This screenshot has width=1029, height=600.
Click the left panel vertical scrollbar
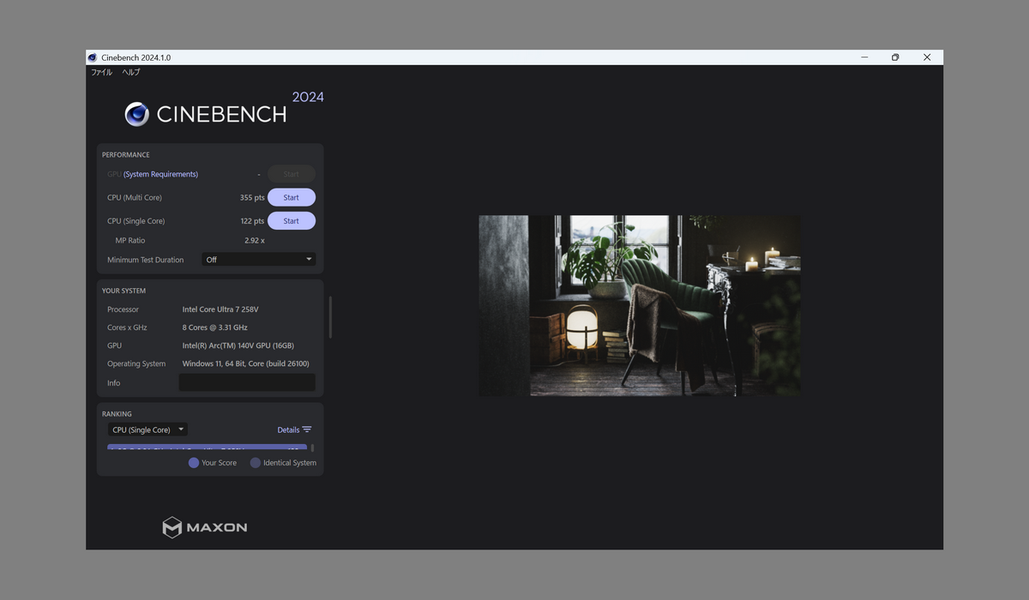(330, 317)
